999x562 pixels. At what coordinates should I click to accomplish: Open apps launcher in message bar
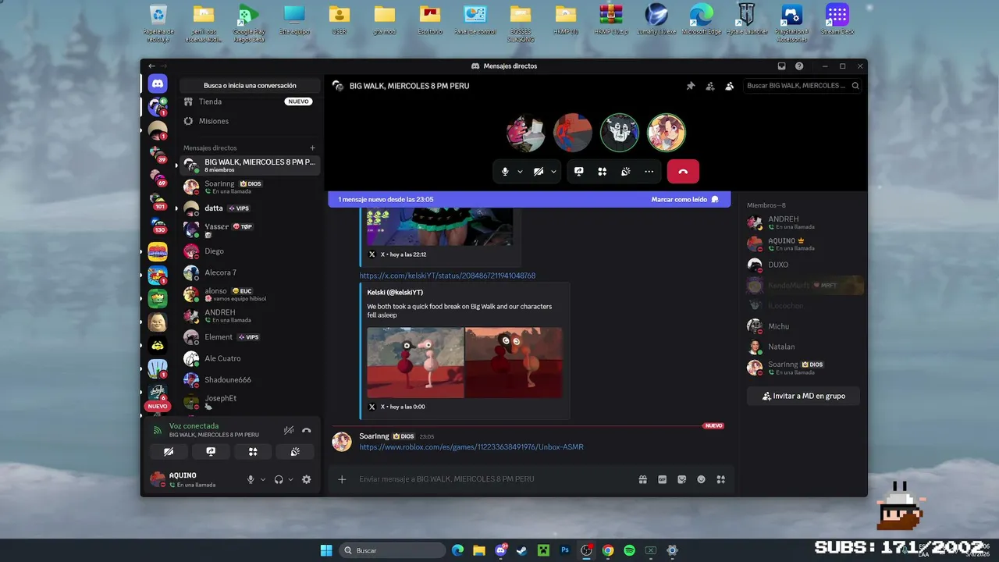click(x=721, y=479)
